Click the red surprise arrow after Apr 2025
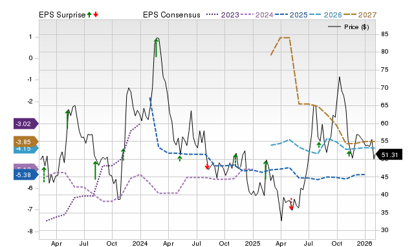 pos(291,204)
